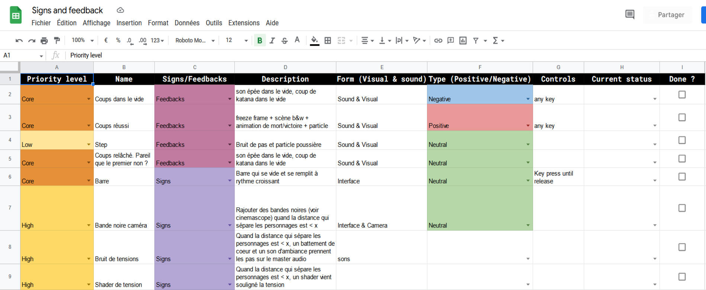Toggle italic text formatting
The image size is (706, 290).
click(272, 41)
